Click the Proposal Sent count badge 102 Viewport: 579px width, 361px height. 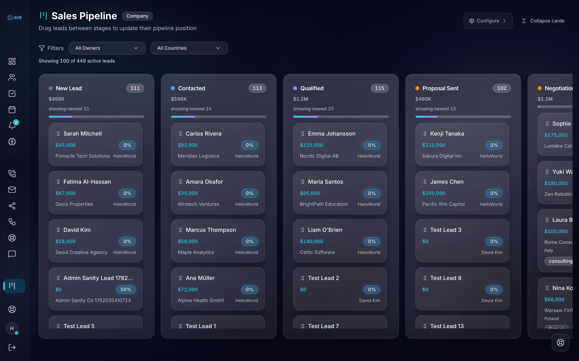pos(502,88)
